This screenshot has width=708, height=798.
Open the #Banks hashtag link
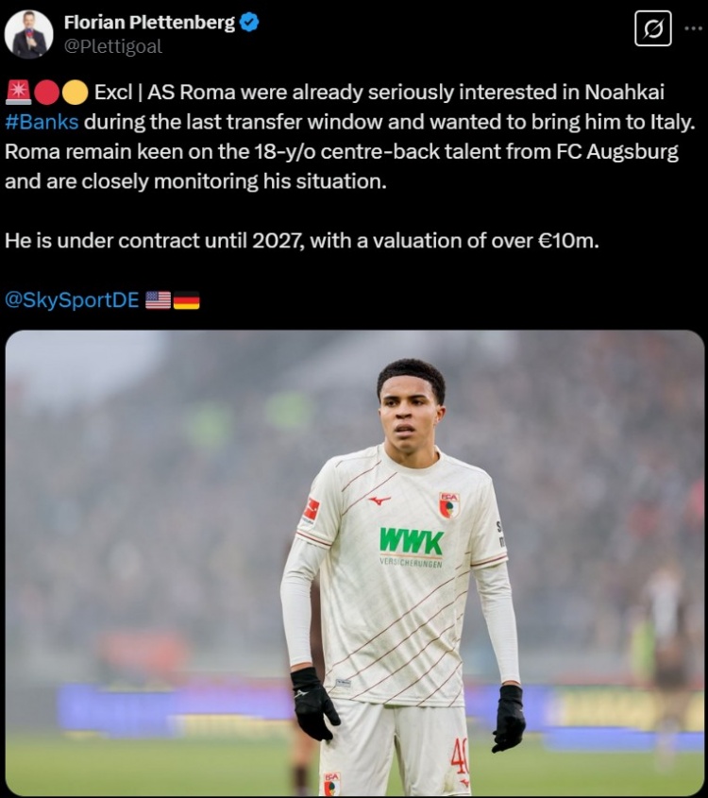pos(42,122)
